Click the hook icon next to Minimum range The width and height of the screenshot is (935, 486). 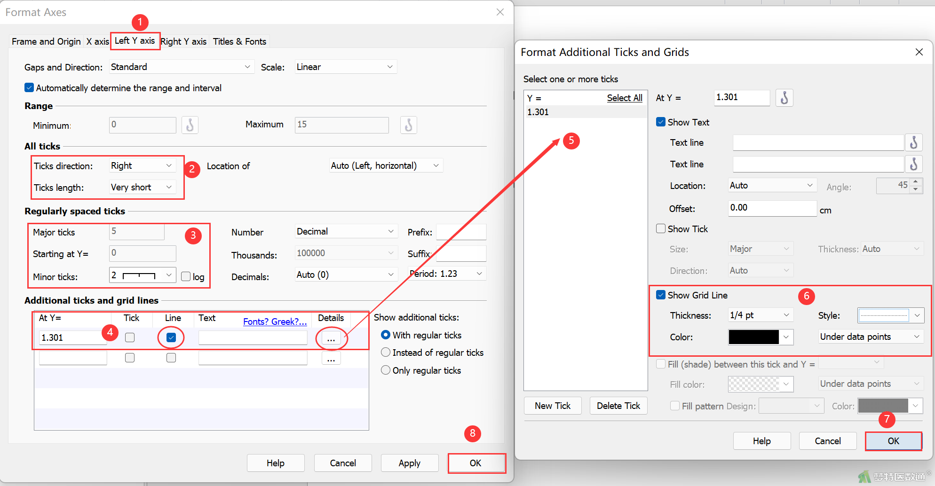[x=190, y=125]
